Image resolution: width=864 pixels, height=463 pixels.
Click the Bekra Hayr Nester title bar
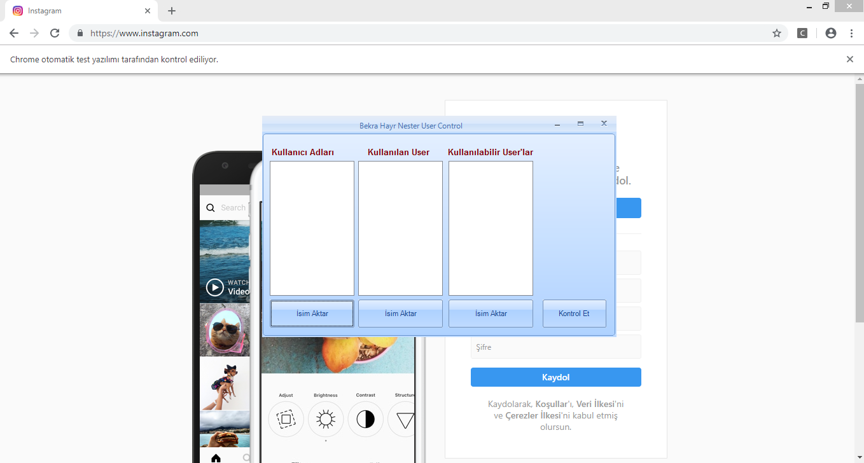pos(411,125)
